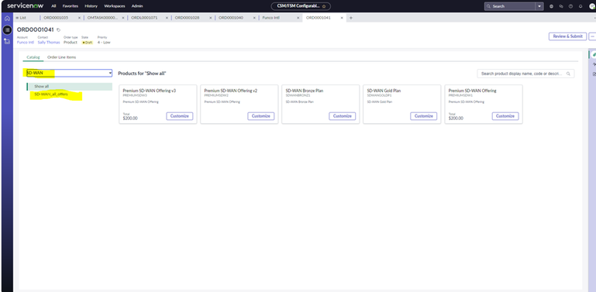Close the ORDL0001071 tab
Viewport: 596px width, 292px height.
point(167,18)
